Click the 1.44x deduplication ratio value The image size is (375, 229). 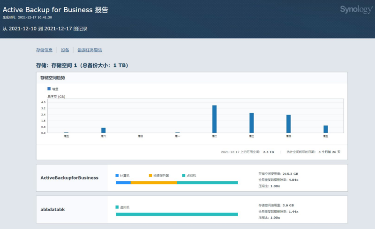[293, 211]
